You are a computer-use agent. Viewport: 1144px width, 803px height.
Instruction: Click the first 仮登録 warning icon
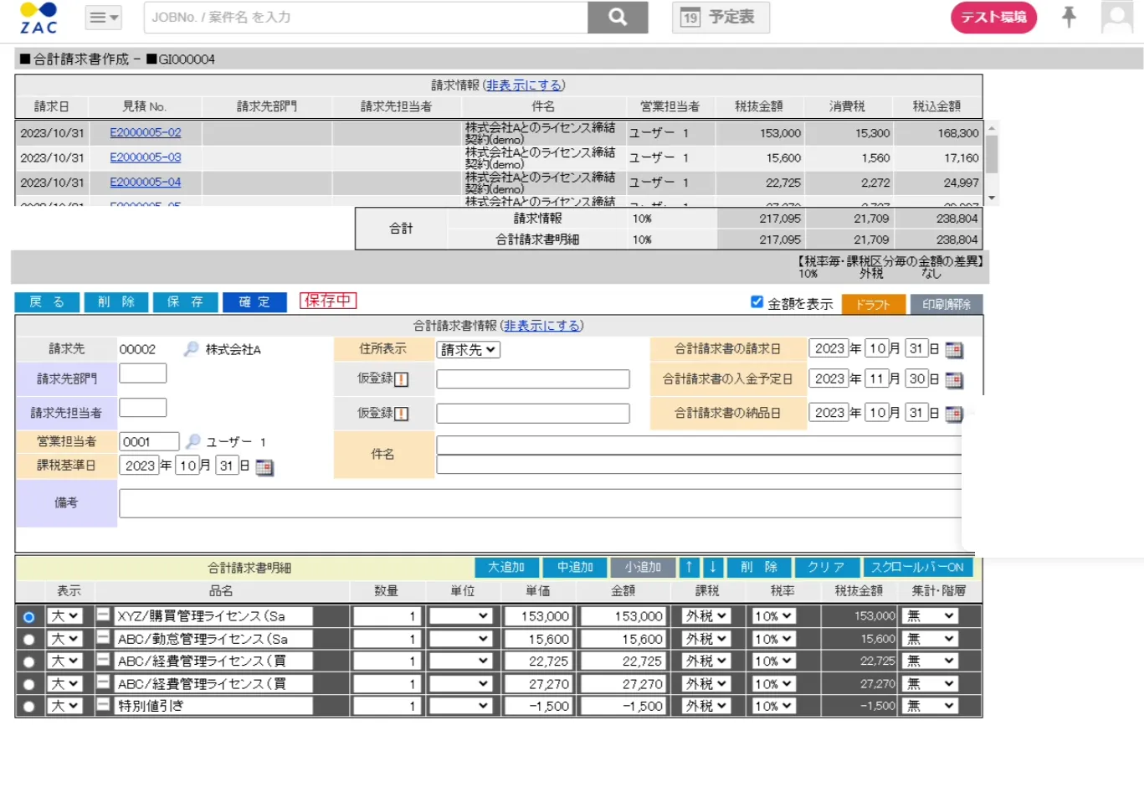[x=402, y=380]
